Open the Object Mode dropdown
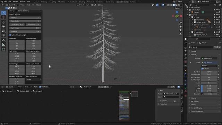 click(x=12, y=5)
